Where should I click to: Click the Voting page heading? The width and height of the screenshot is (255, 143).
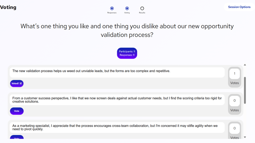click(x=8, y=7)
